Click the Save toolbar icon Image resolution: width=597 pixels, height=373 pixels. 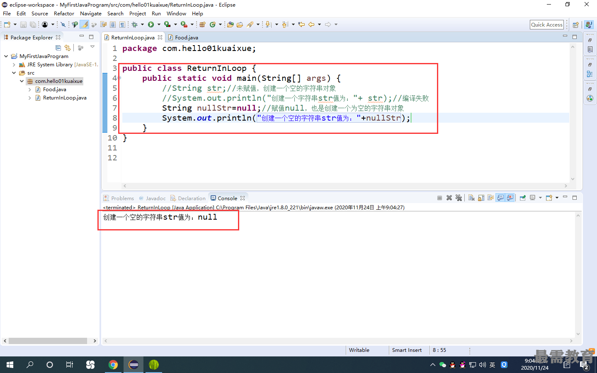click(23, 24)
